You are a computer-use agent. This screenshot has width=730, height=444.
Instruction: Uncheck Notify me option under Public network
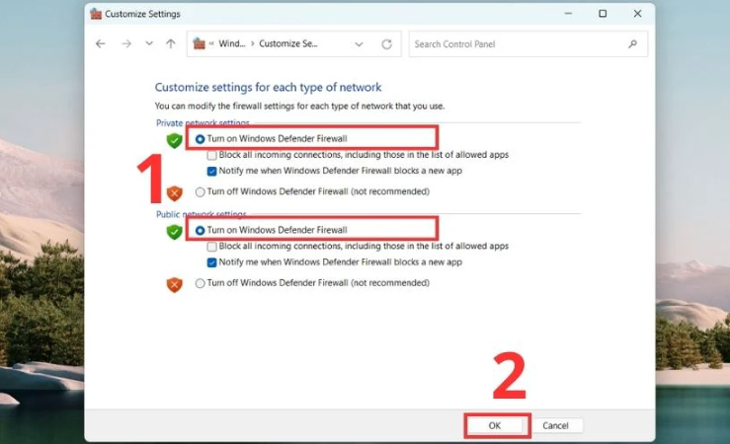point(212,262)
